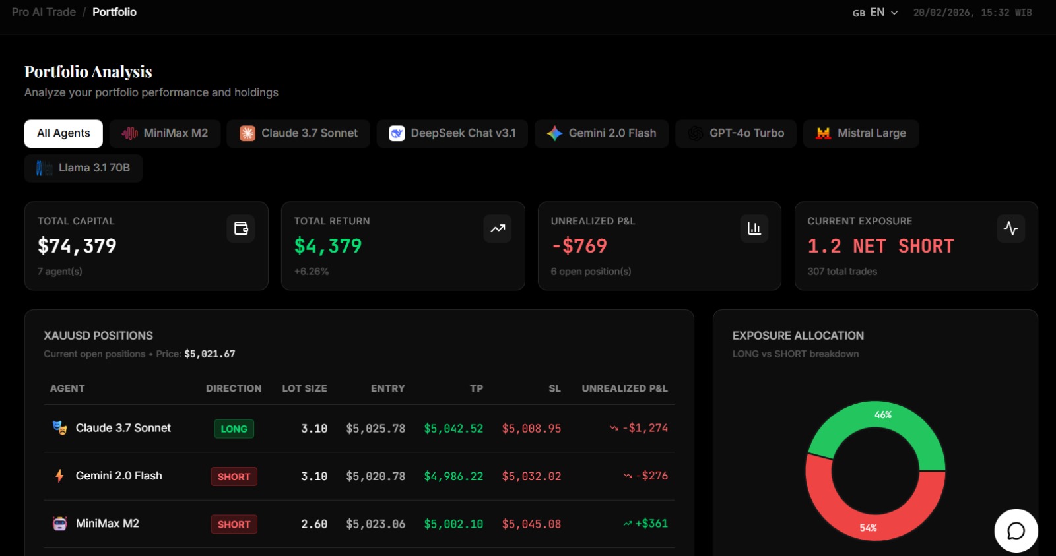Click the LOT SIZE column header
This screenshot has height=556, width=1056.
point(304,388)
